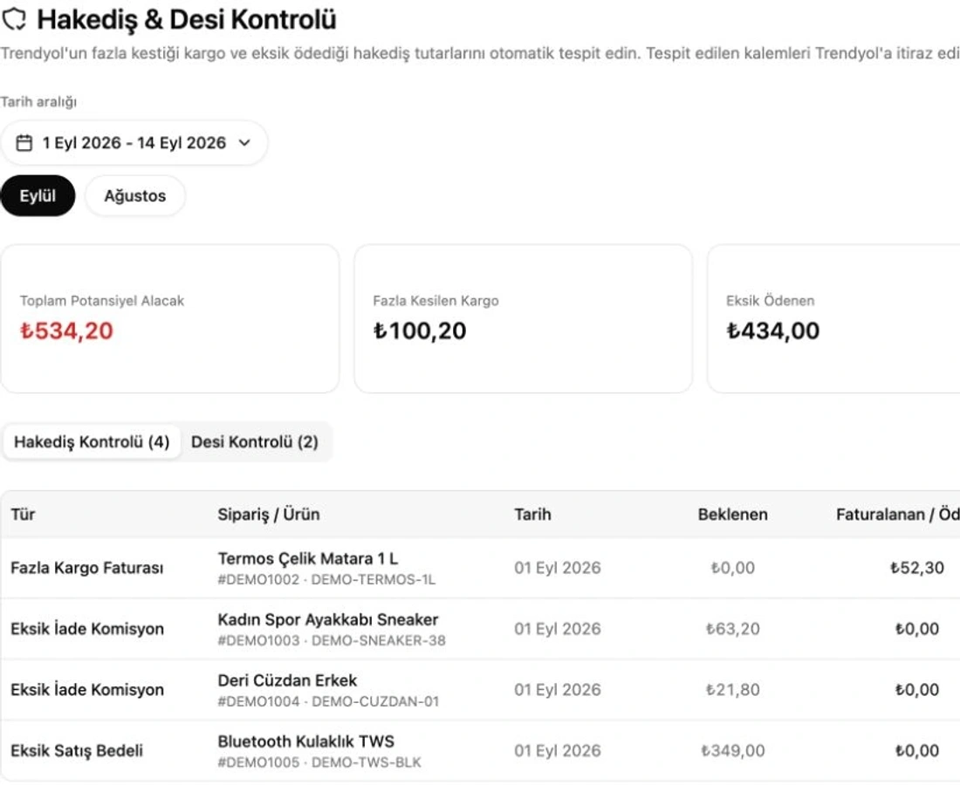Click the paid ₺0,00 in Bluetooth Kulaklık row
This screenshot has width=960, height=785.
pos(917,751)
